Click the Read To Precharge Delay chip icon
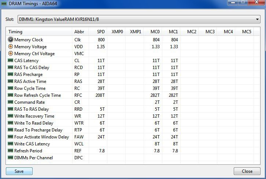The image size is (266, 179). point(11,130)
